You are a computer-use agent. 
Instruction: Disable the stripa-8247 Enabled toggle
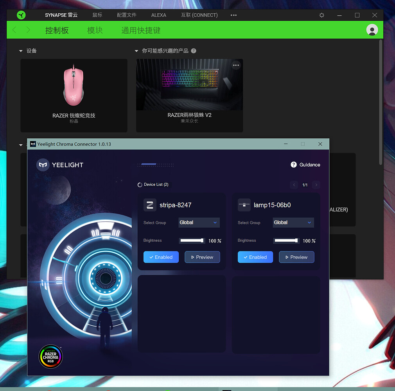[x=161, y=257]
